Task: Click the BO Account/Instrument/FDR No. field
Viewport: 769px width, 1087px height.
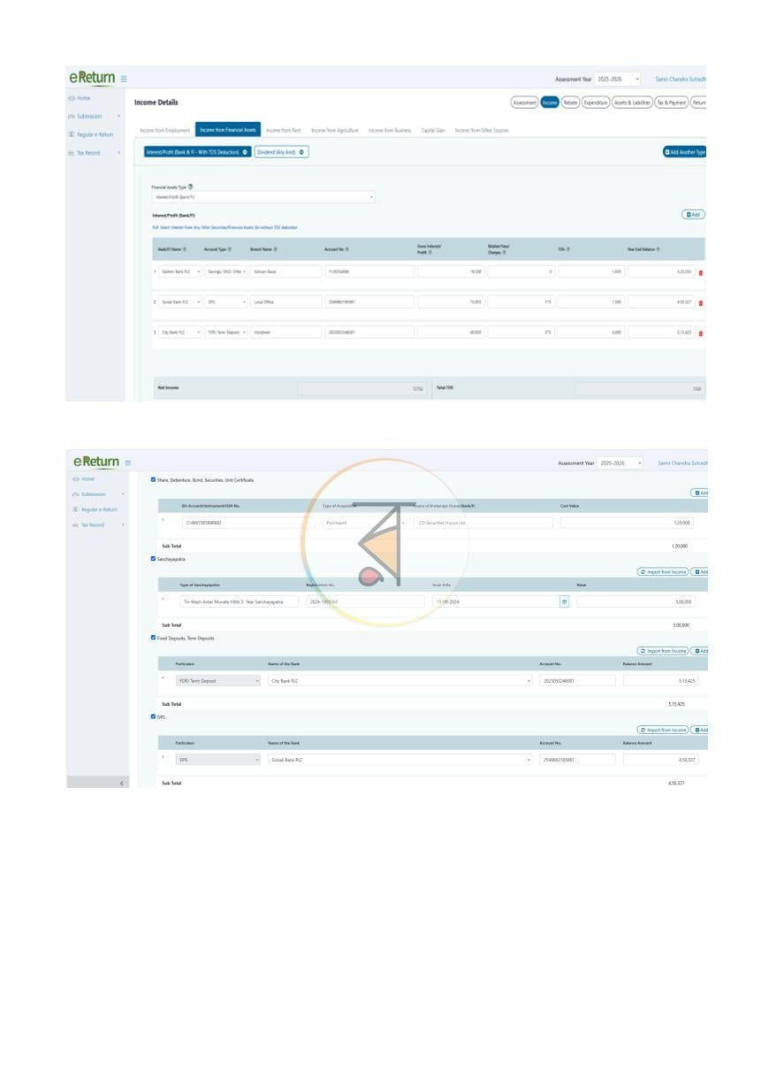Action: (247, 523)
